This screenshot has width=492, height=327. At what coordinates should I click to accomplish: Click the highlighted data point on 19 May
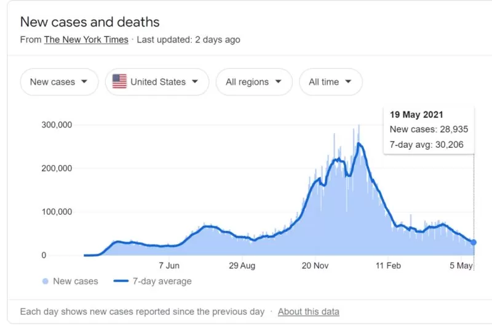(x=474, y=242)
